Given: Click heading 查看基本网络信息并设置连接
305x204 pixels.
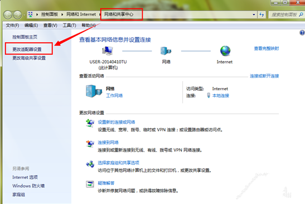Looking at the screenshot, I should pos(115,40).
